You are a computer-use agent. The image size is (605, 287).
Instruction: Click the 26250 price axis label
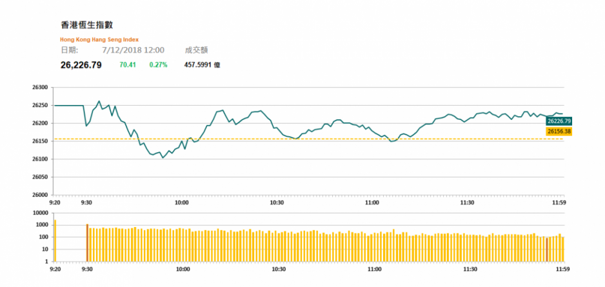coord(41,105)
